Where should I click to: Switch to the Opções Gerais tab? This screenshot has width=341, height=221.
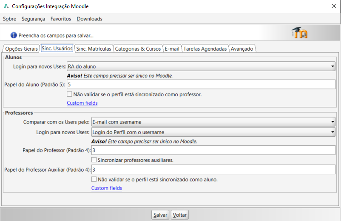21,49
